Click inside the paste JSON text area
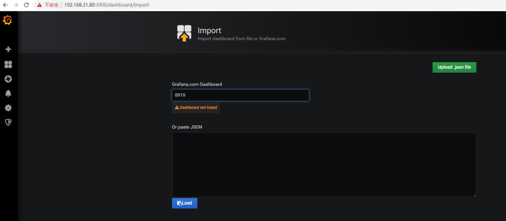Screen dimensions: 506x221 (324, 164)
